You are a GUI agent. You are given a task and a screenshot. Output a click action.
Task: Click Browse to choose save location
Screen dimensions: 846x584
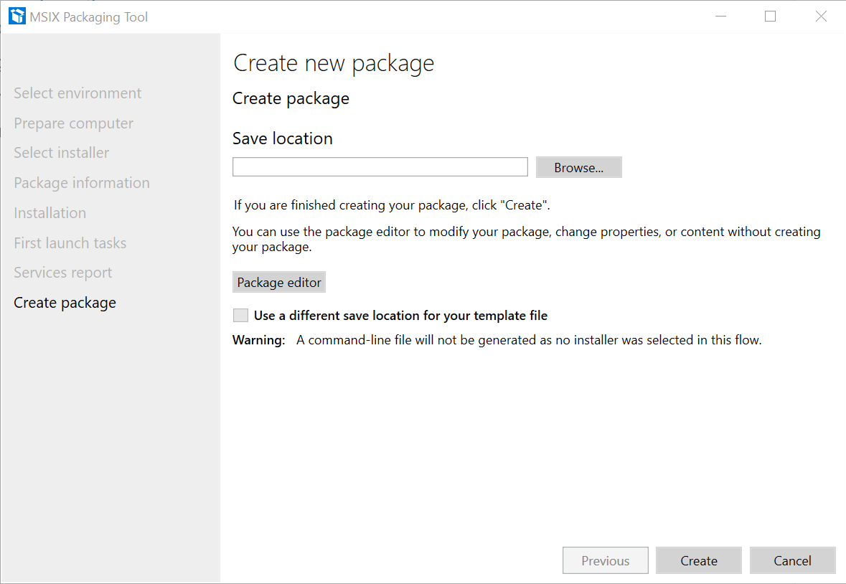click(x=578, y=167)
